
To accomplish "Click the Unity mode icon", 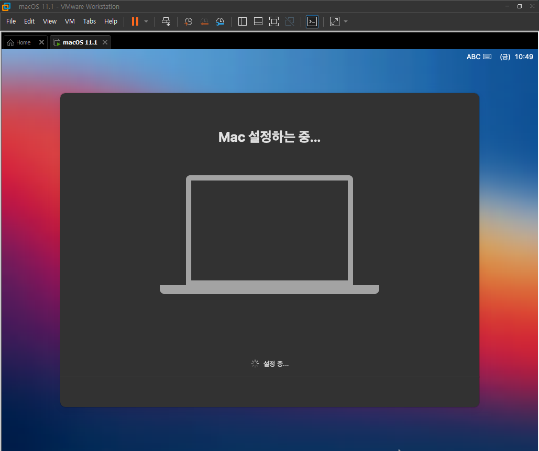I will pyautogui.click(x=290, y=21).
